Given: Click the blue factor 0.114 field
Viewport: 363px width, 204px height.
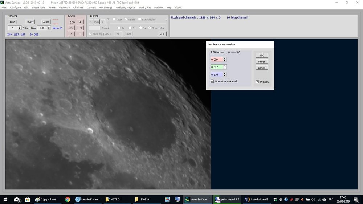Looking at the screenshot, I should click(217, 74).
